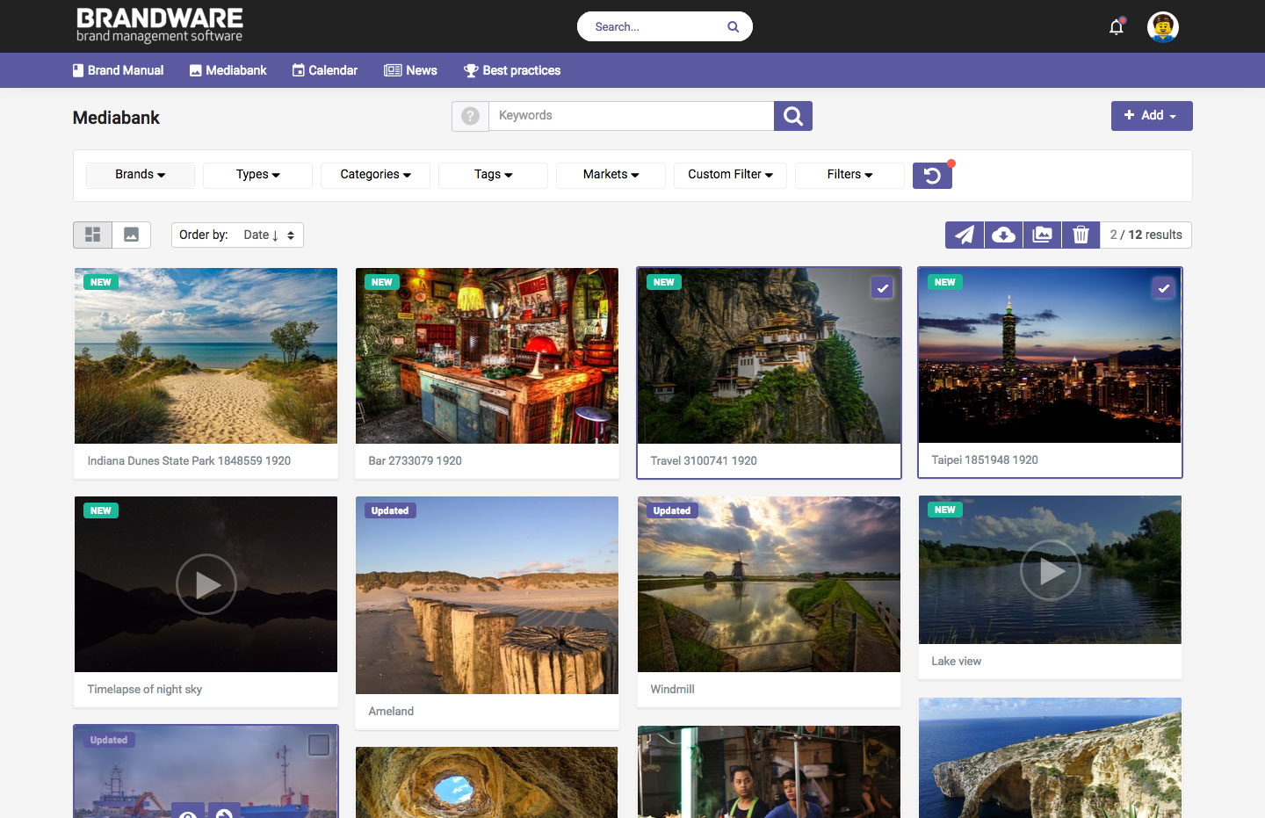1265x818 pixels.
Task: Click the 2 / 12 results counter
Action: (1146, 235)
